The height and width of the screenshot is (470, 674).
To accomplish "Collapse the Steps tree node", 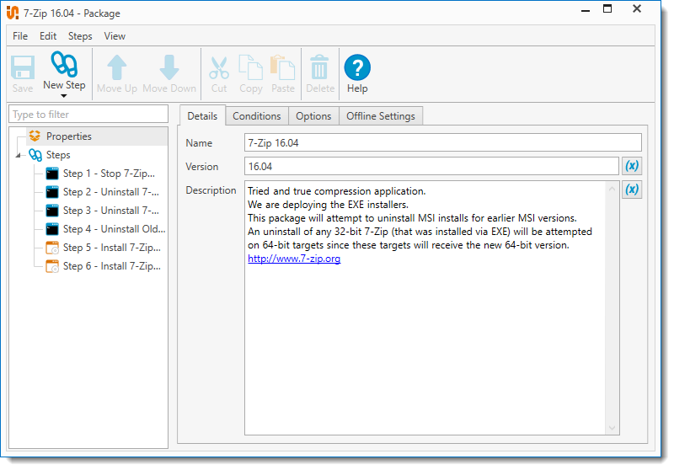I will [19, 156].
